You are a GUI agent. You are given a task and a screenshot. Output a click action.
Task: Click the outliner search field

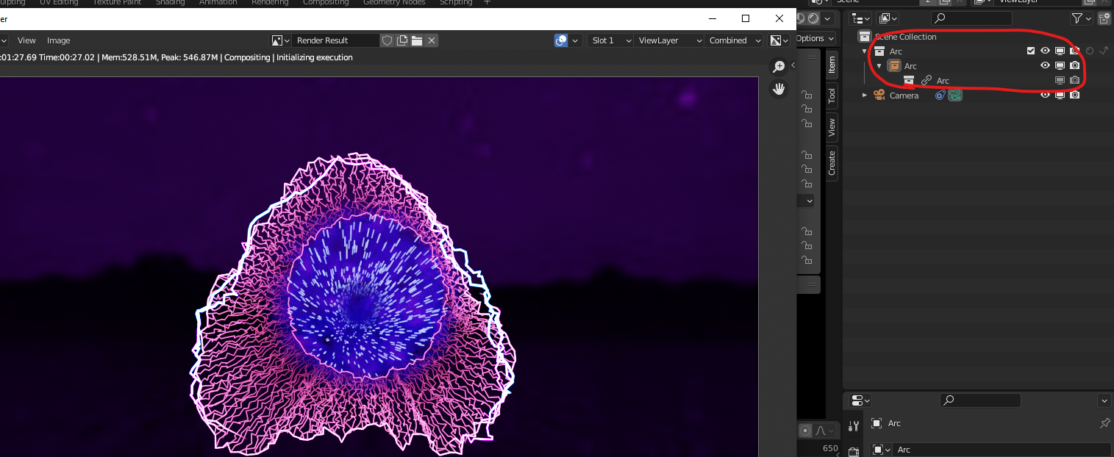pyautogui.click(x=972, y=18)
